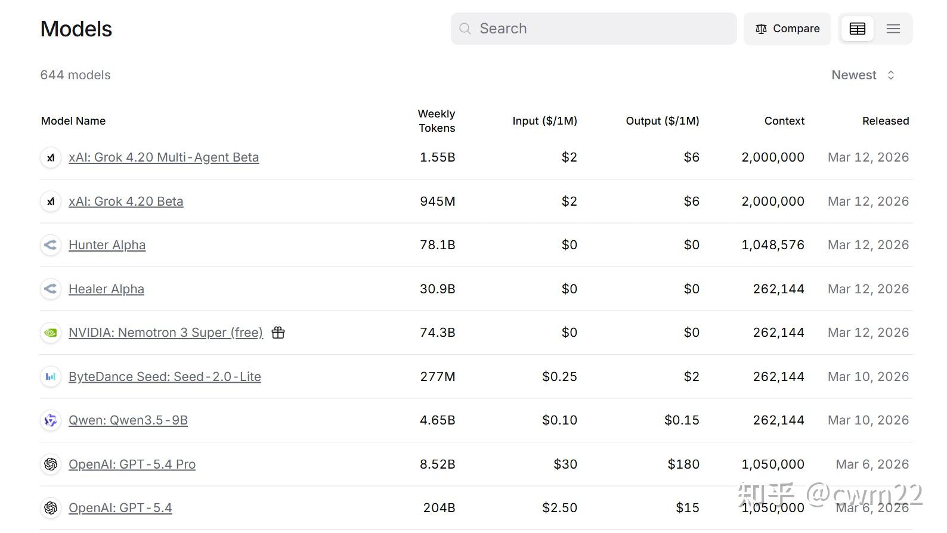Open the OpenAI: GPT-5.4 Pro model page

click(x=132, y=464)
